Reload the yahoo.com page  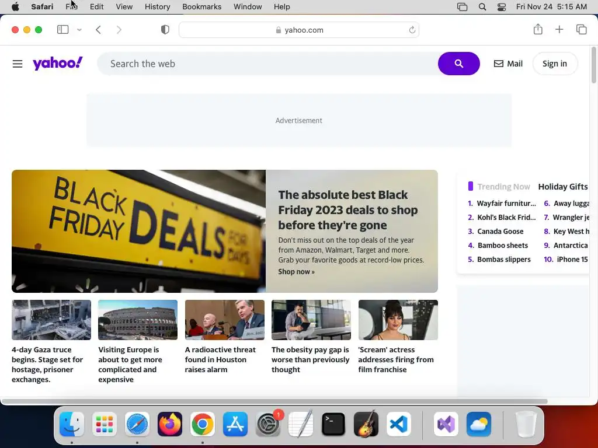[412, 30]
